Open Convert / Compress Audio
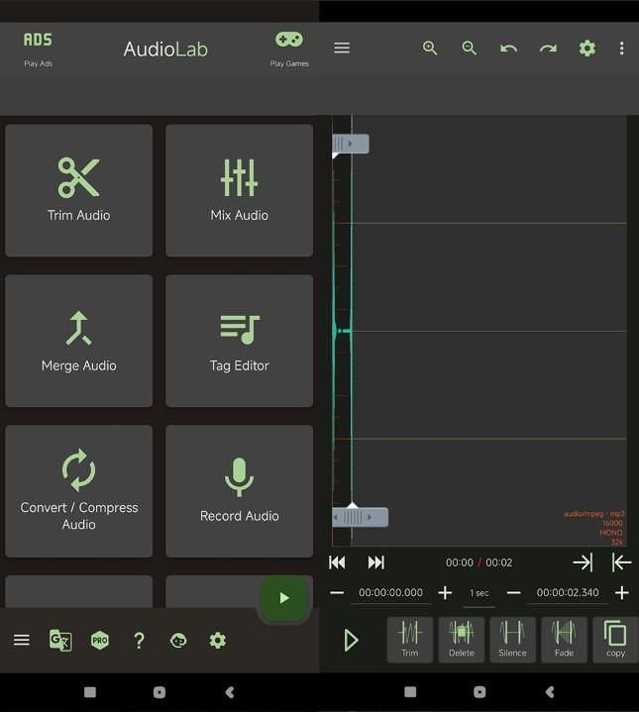The height and width of the screenshot is (712, 639). [x=78, y=491]
